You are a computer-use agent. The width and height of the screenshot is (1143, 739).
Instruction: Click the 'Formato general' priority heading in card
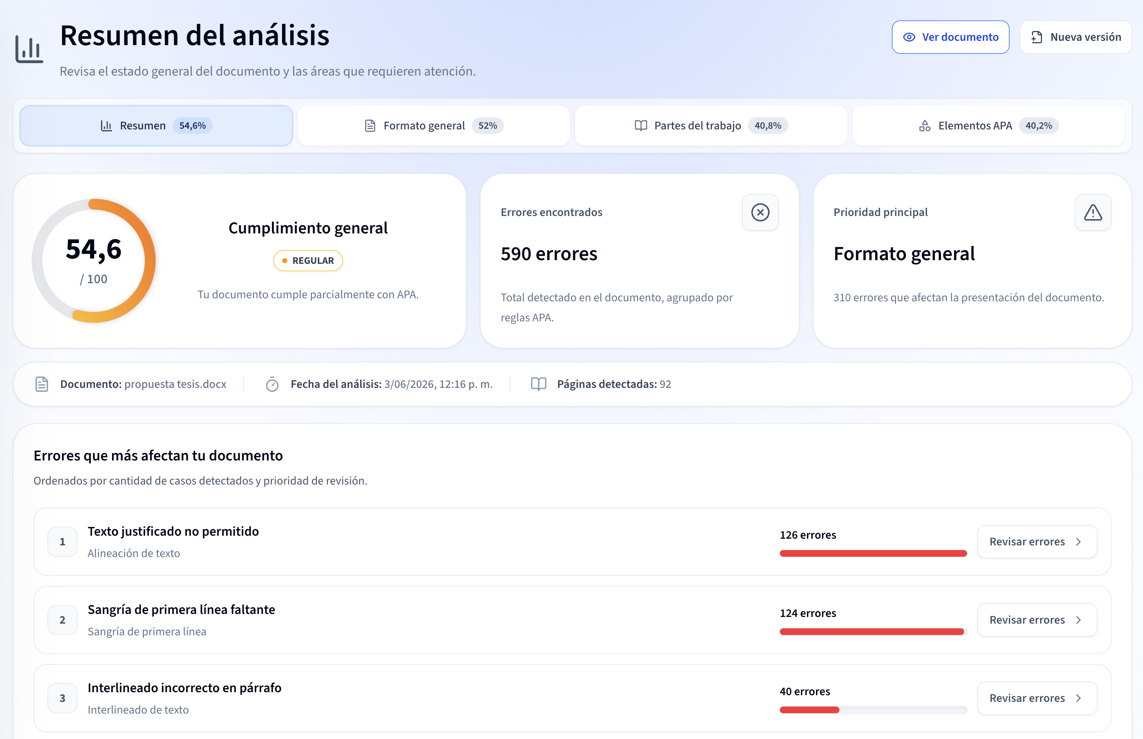(x=904, y=254)
